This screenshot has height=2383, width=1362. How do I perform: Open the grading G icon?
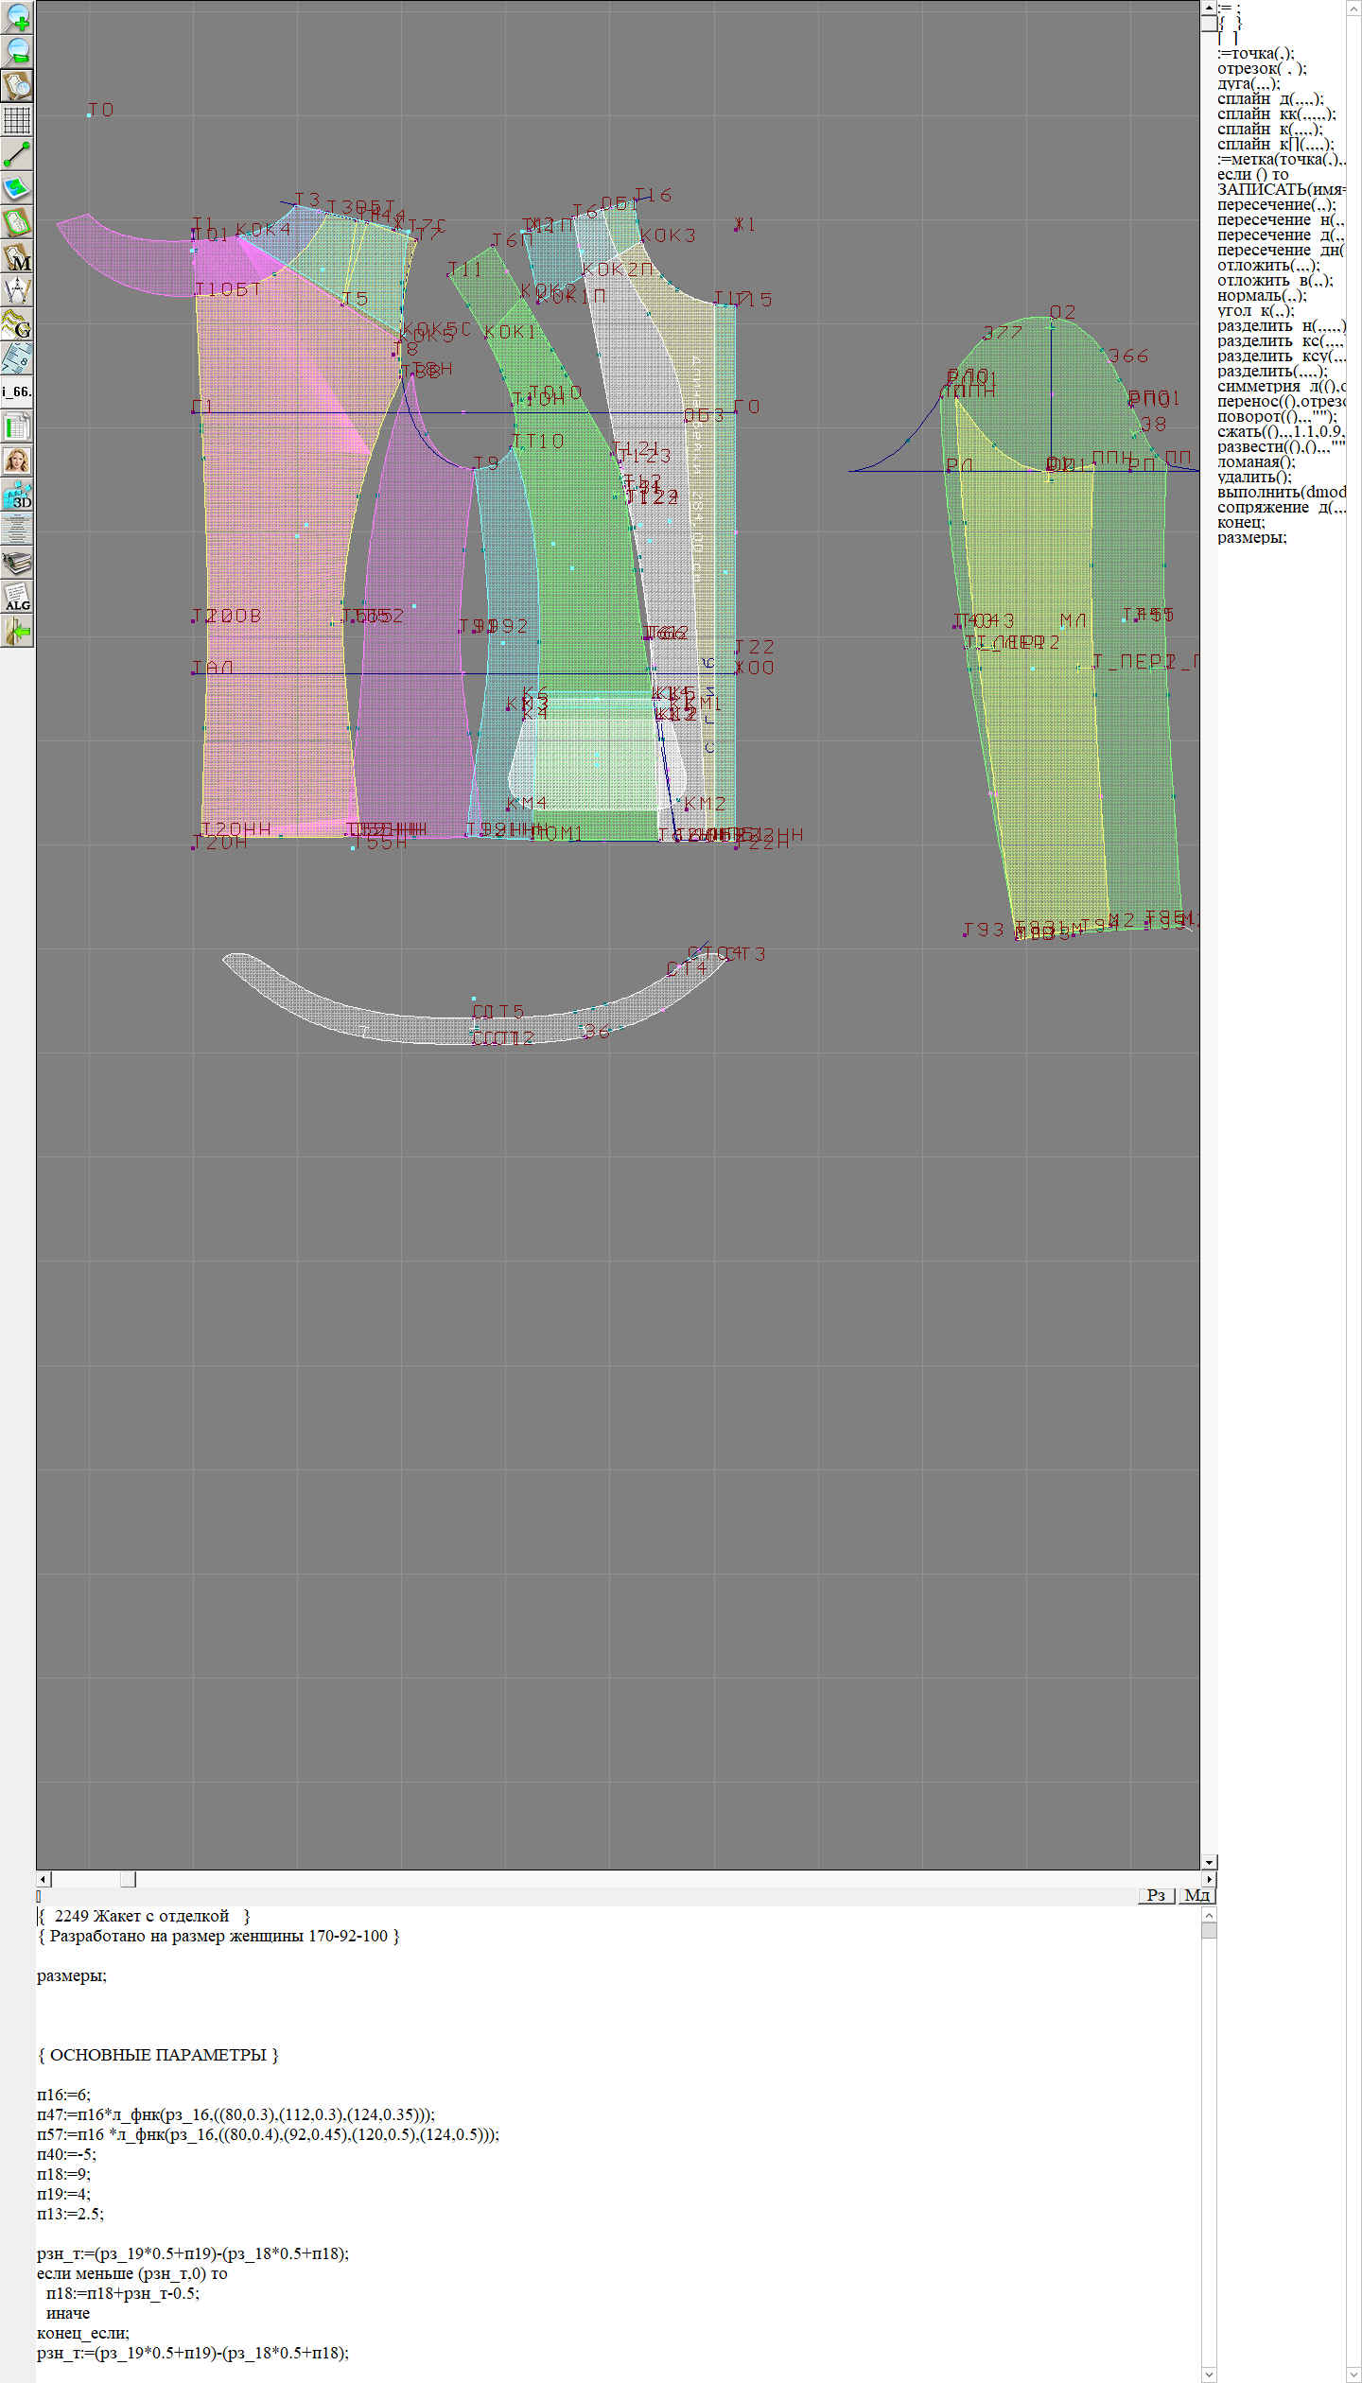pos(17,324)
